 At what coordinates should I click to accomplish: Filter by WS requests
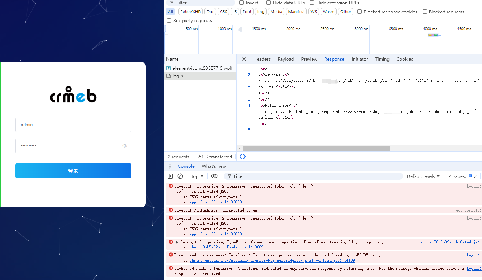pyautogui.click(x=314, y=12)
